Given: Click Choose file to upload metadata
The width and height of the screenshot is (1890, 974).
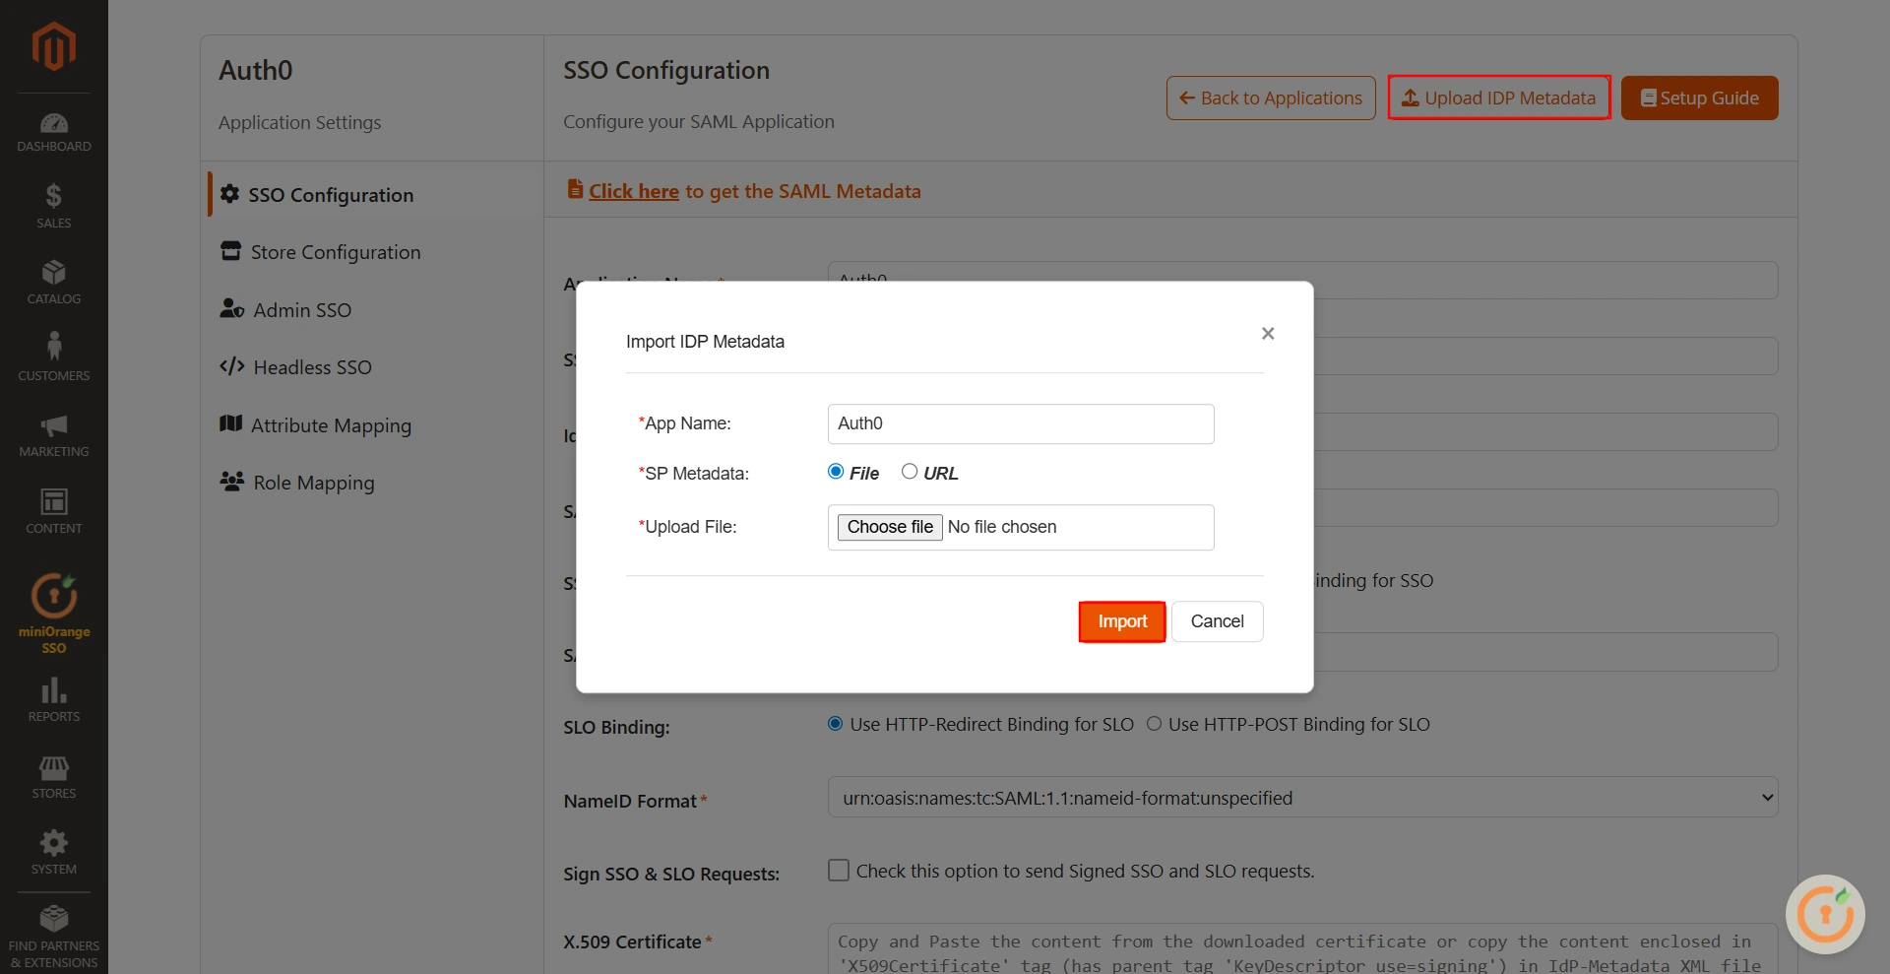Looking at the screenshot, I should tap(889, 527).
